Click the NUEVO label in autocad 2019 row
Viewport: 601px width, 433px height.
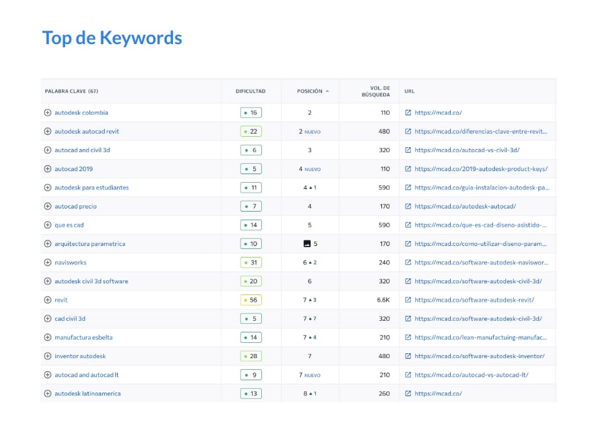[313, 169]
